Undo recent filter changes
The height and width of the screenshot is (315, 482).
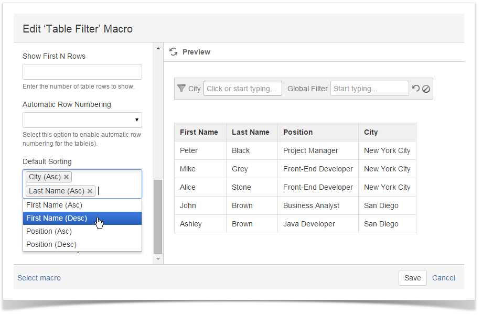pyautogui.click(x=416, y=88)
